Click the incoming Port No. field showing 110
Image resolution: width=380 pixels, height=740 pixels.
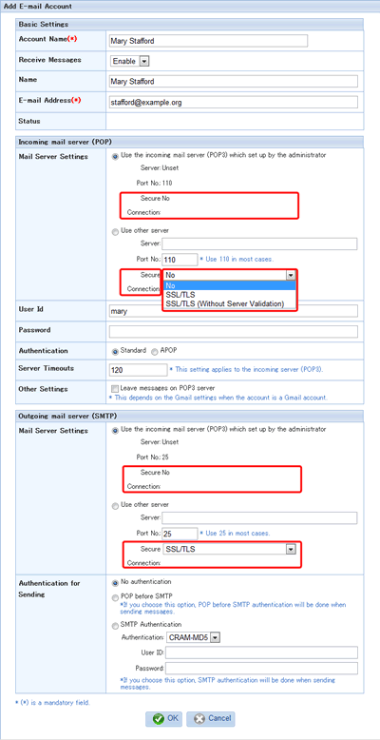180,259
